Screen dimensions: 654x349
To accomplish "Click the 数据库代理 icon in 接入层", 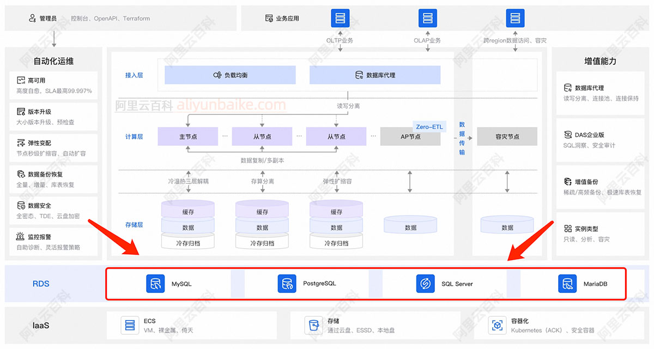I will point(359,75).
